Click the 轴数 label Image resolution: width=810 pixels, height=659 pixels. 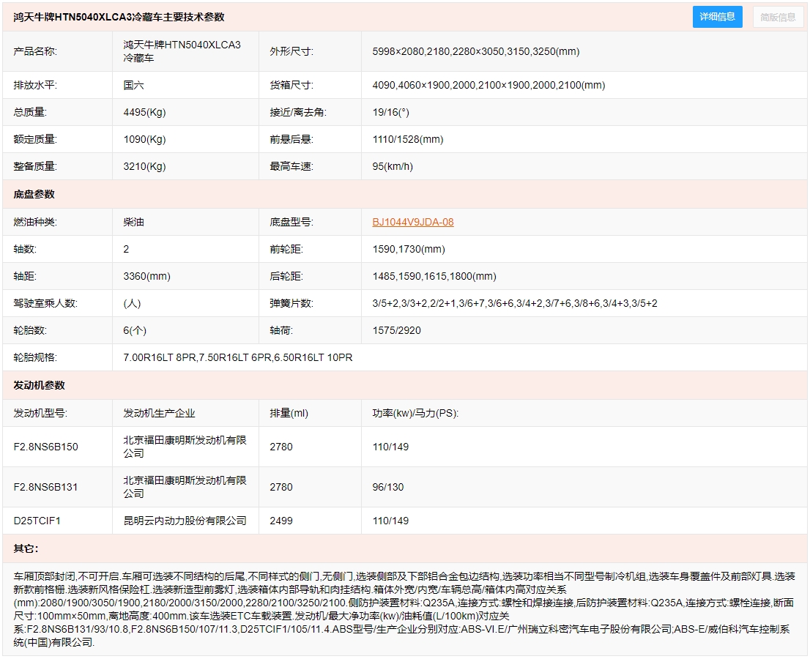tap(25, 249)
